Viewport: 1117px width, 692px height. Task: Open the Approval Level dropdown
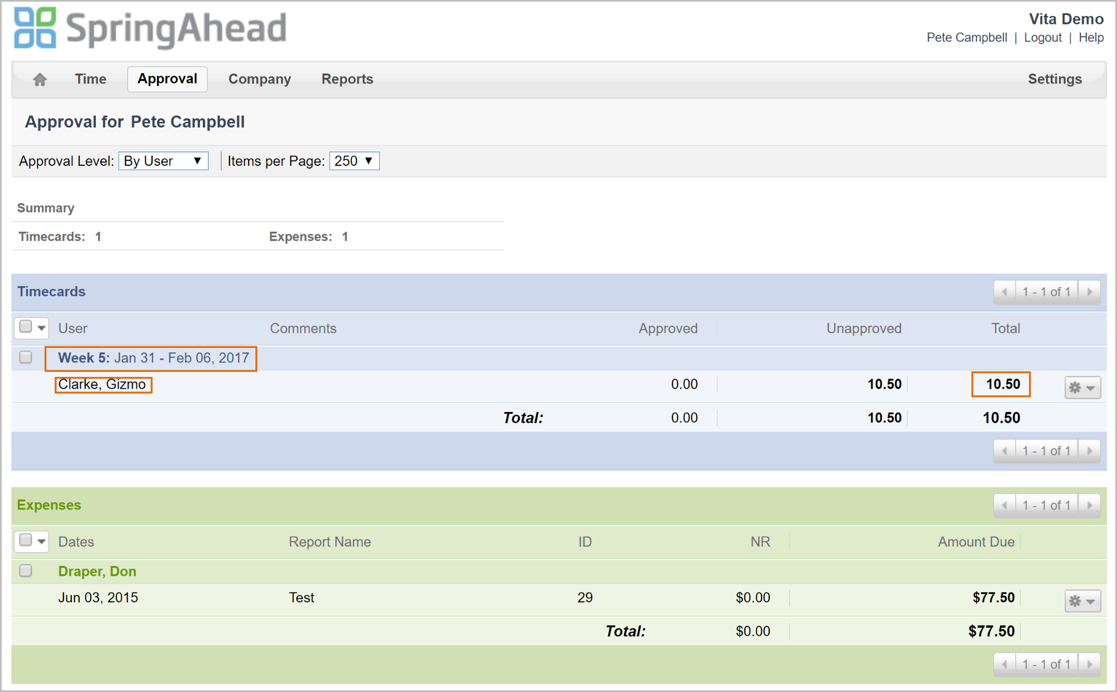point(163,161)
